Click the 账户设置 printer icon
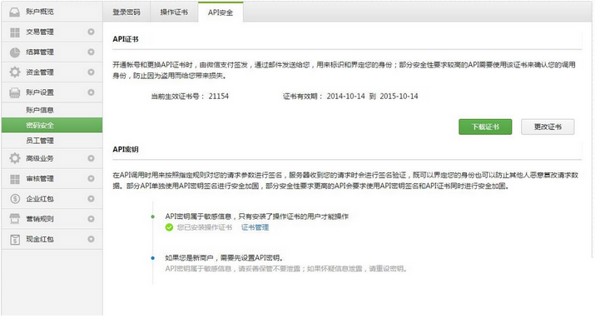The width and height of the screenshot is (595, 318). click(x=15, y=92)
